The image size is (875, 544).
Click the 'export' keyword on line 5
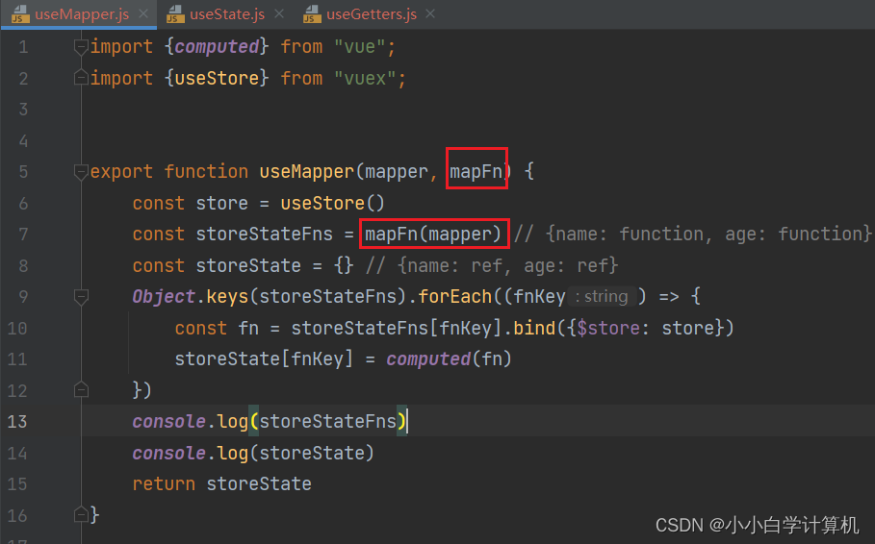(x=121, y=172)
